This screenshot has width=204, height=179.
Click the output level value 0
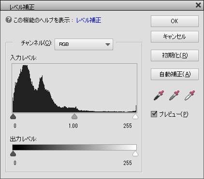pos(15,163)
